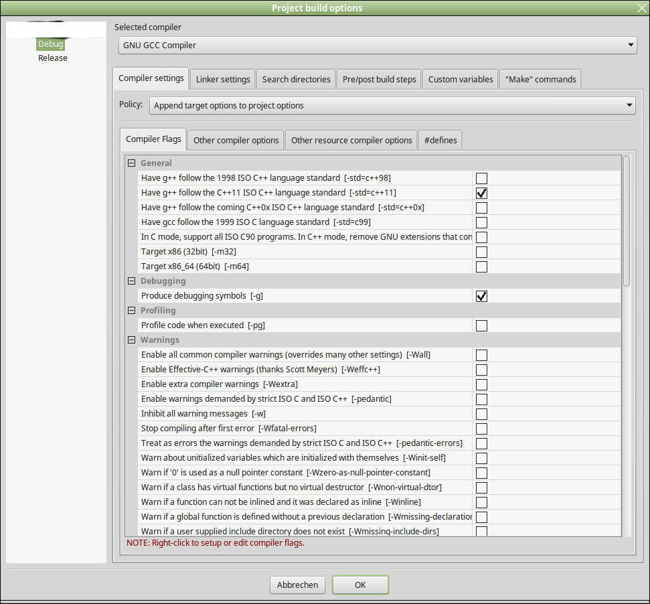Uncheck Produce debugging symbols -g
The height and width of the screenshot is (604, 650).
[x=481, y=296]
